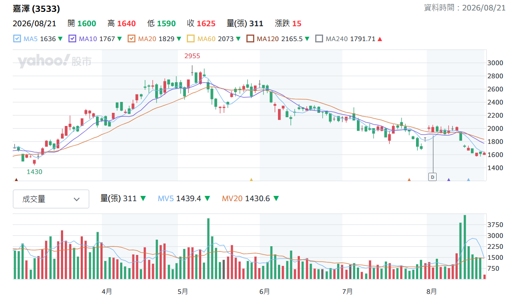Click the MA120 2165.5 value text
This screenshot has width=509, height=300.
pyautogui.click(x=280, y=39)
